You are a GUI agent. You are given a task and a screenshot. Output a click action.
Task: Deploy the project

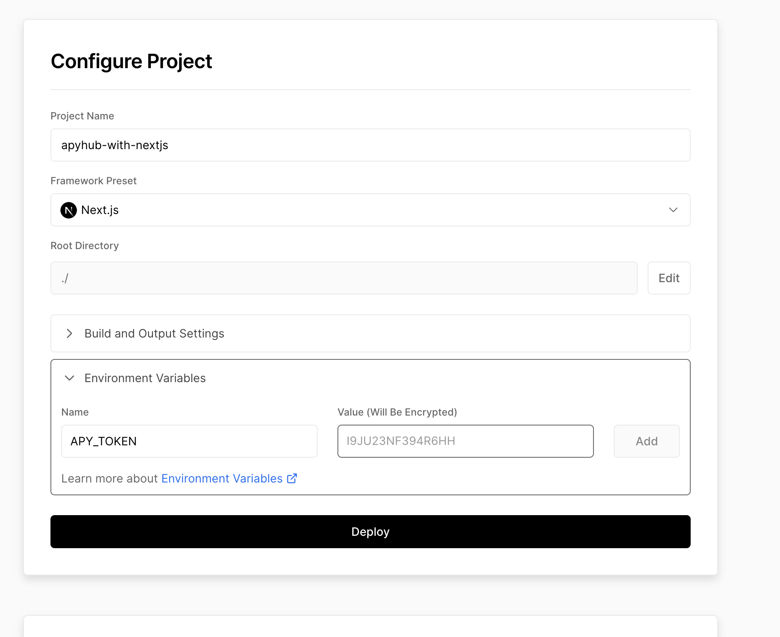pos(371,532)
